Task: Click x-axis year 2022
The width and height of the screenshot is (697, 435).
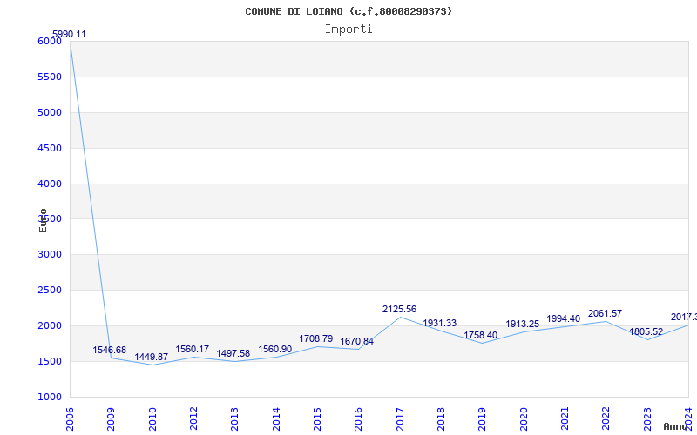Action: (x=606, y=419)
